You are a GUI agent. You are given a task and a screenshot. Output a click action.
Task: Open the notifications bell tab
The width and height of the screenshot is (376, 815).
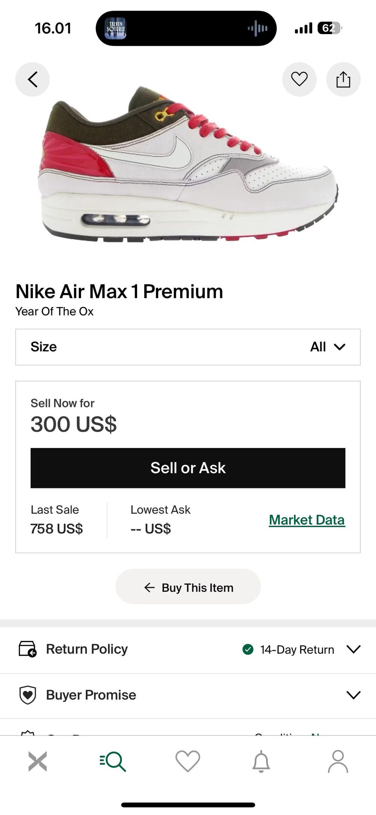click(x=261, y=761)
